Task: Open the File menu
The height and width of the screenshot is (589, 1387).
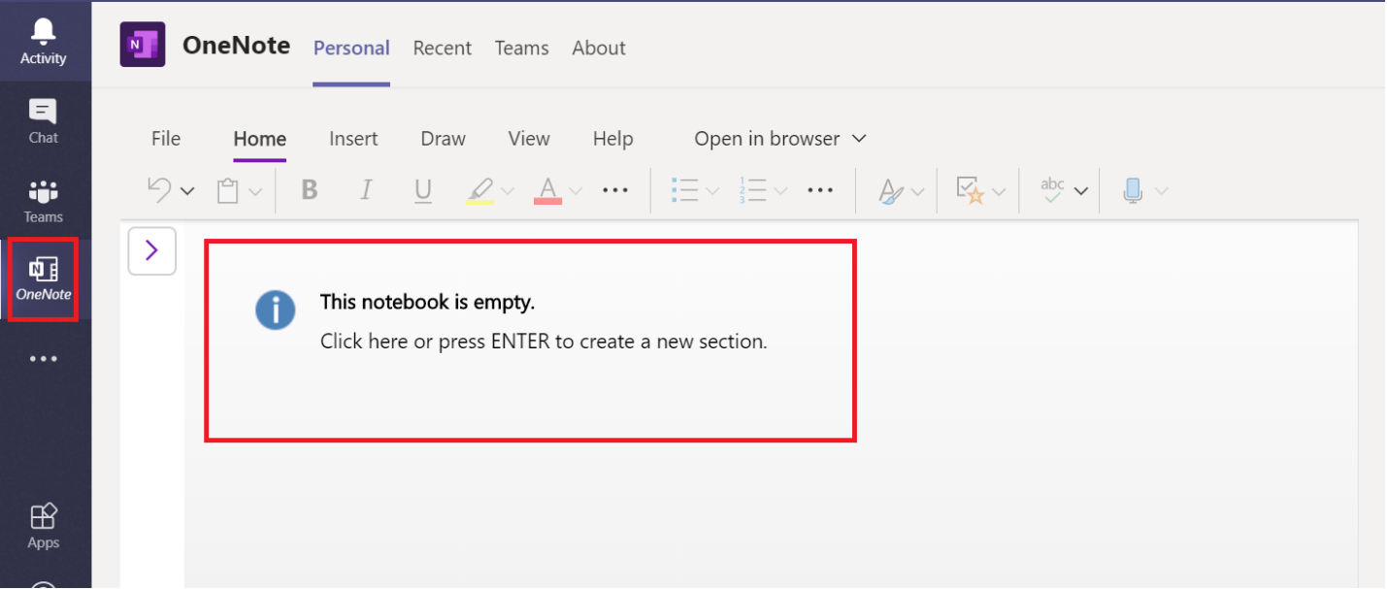Action: (166, 139)
